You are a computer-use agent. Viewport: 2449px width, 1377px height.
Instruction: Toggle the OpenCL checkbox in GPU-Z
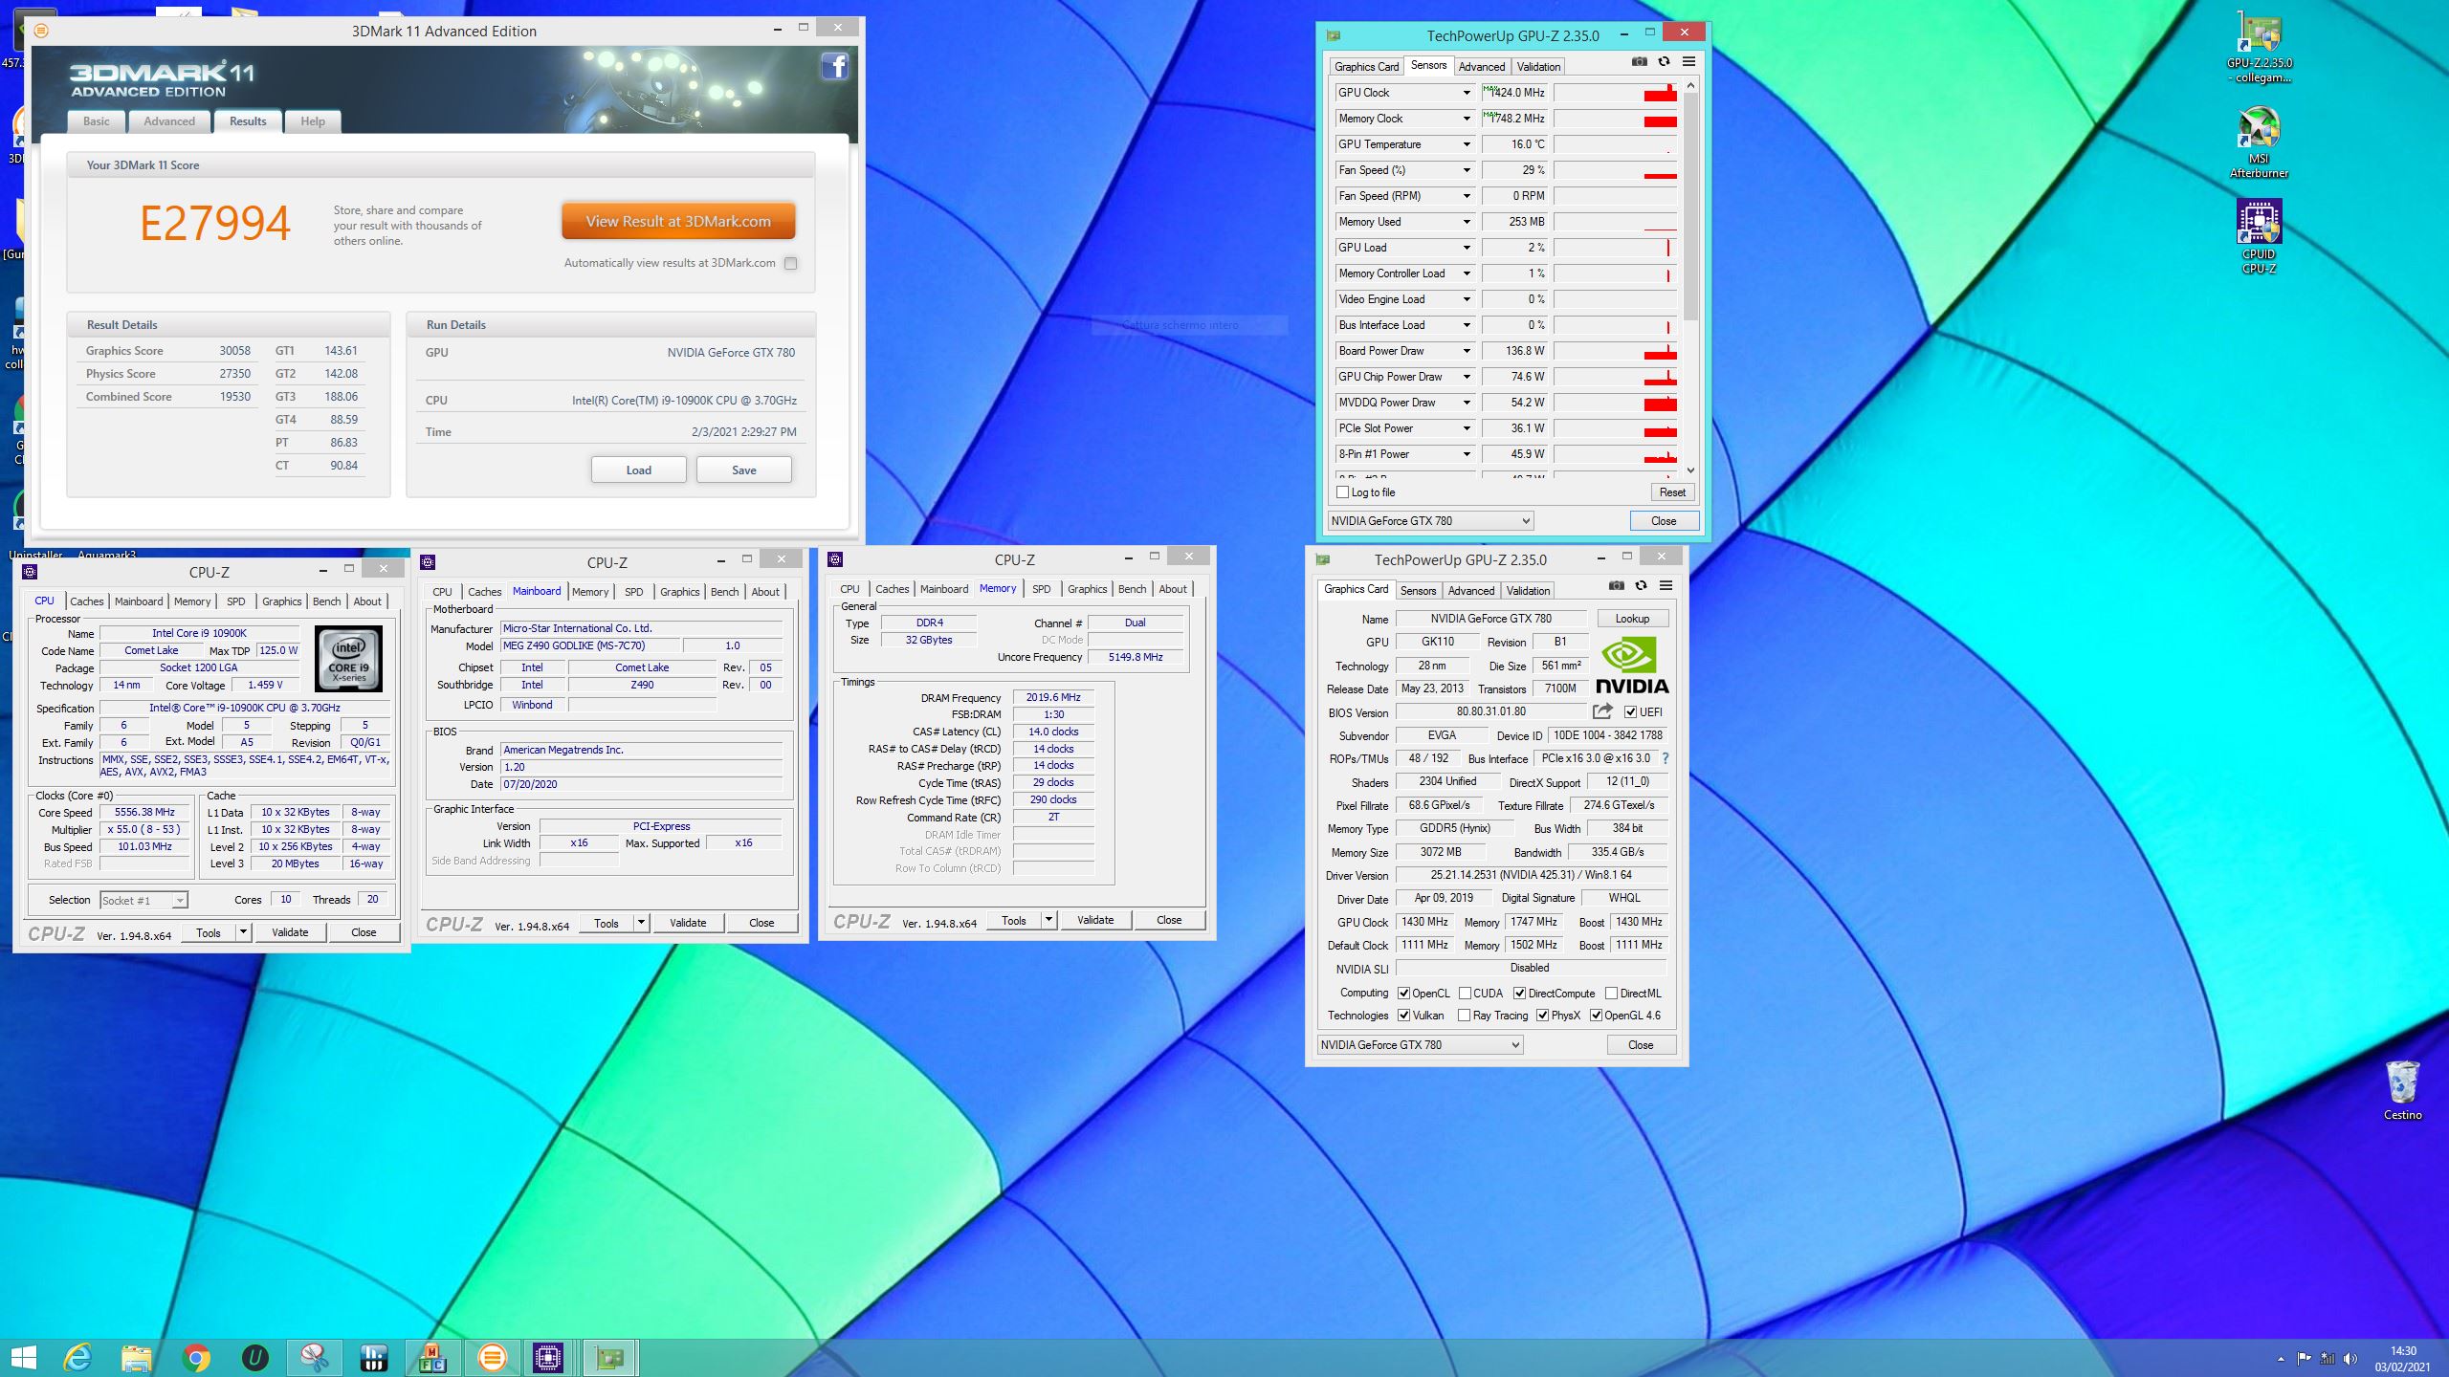(x=1403, y=994)
